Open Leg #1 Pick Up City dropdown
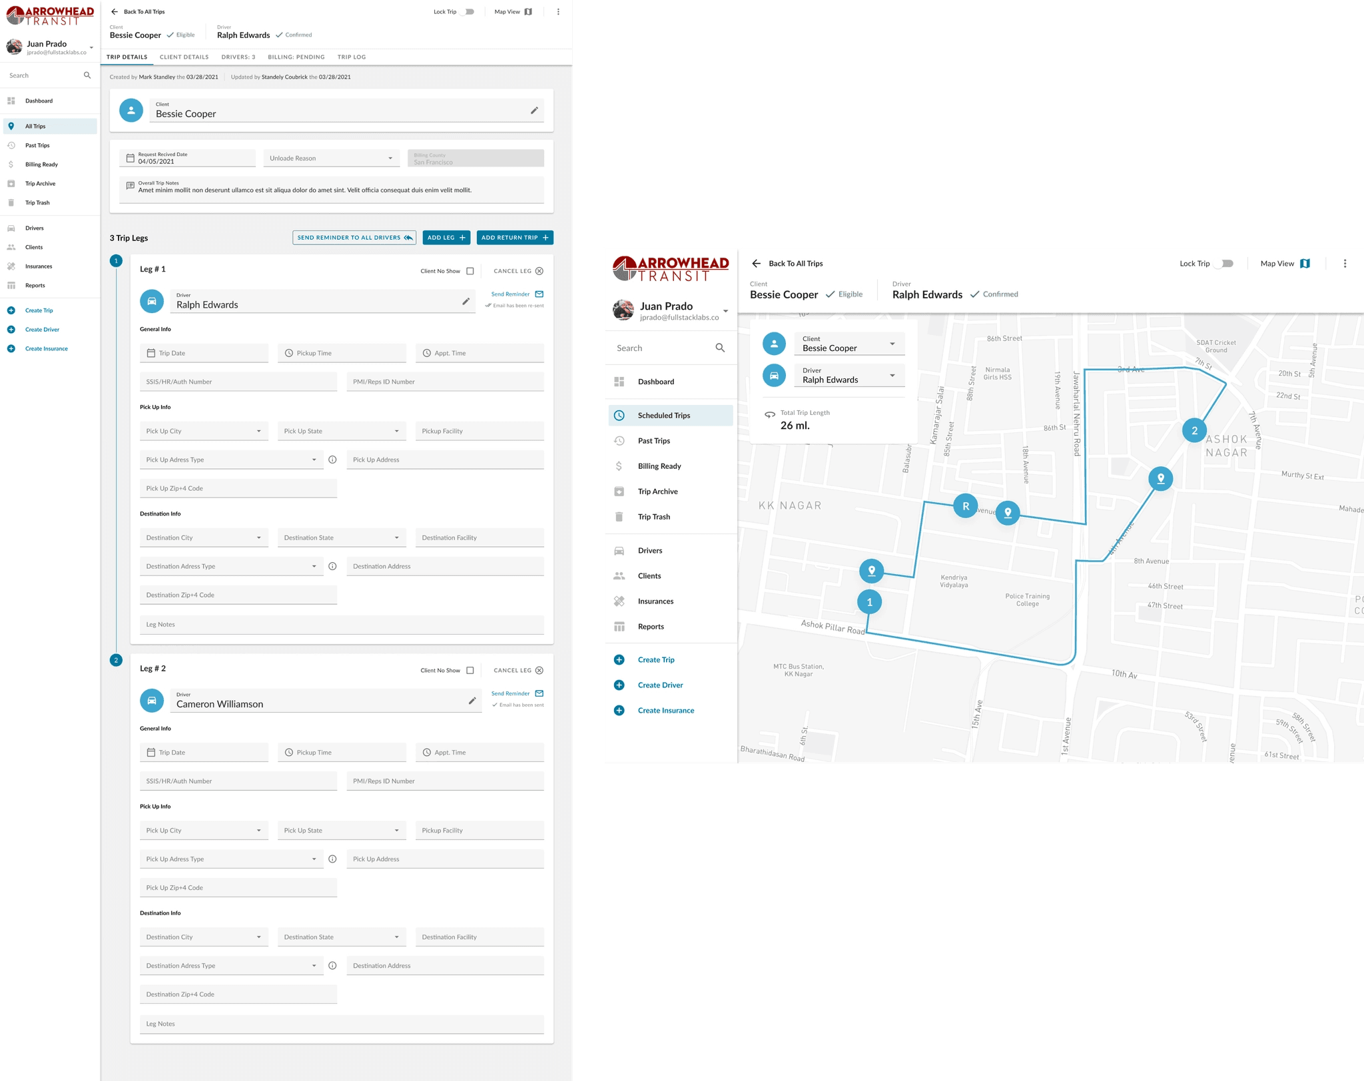This screenshot has width=1364, height=1081. coord(204,431)
